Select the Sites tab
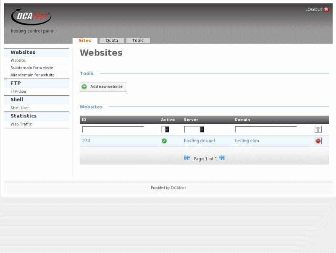336x253 pixels. coord(85,41)
